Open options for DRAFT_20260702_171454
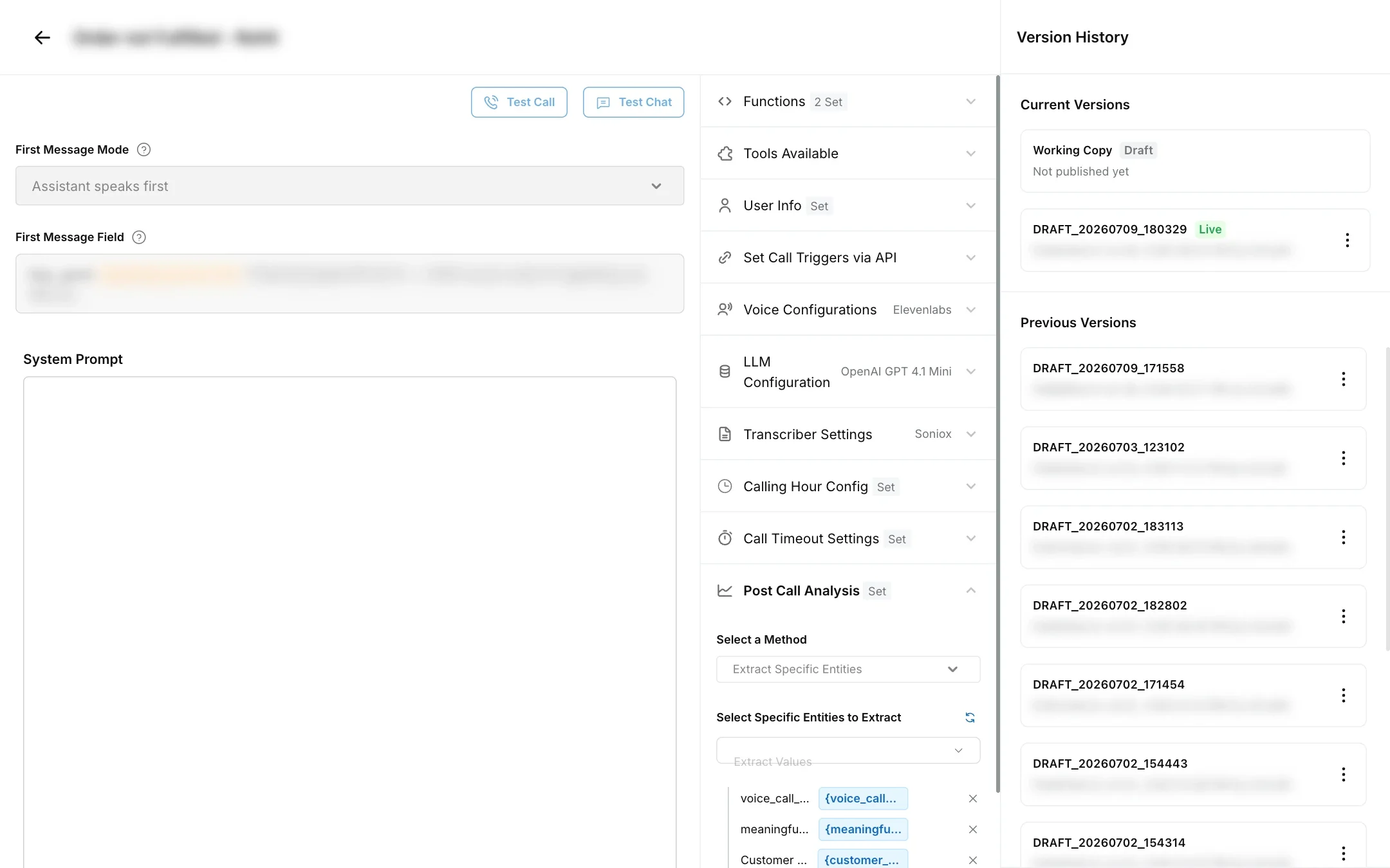 (1343, 696)
